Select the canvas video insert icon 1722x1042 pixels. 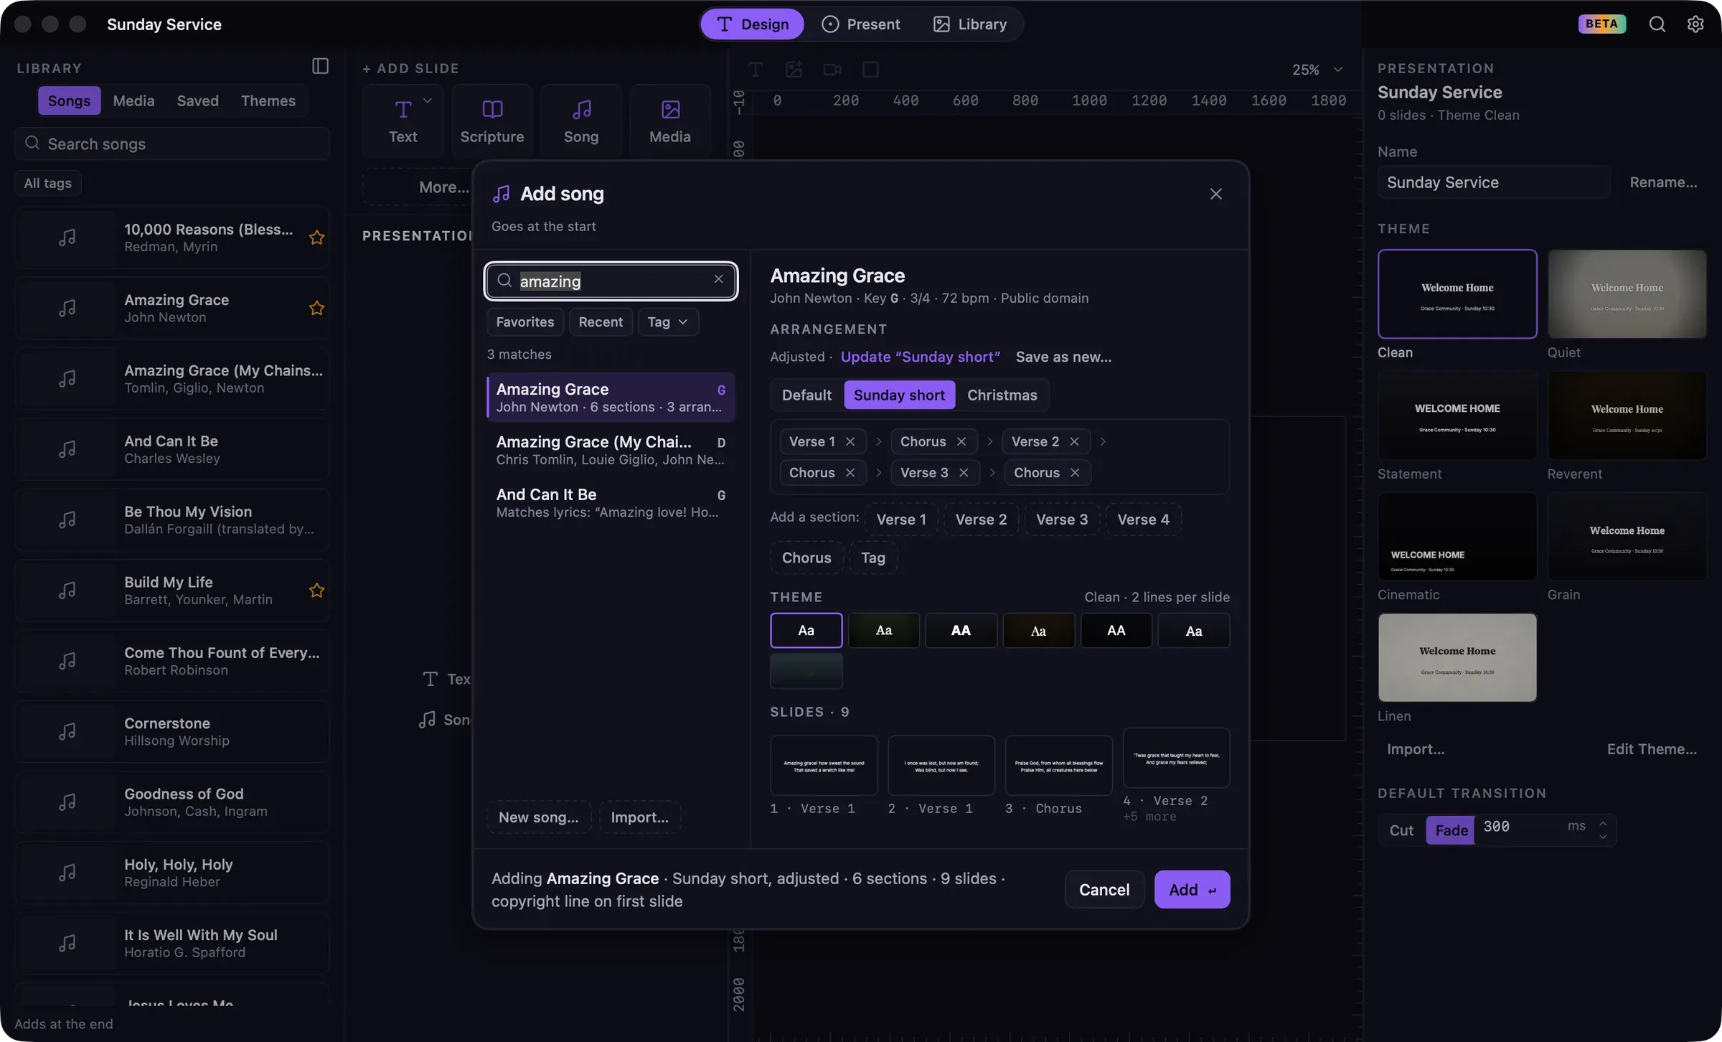(832, 70)
